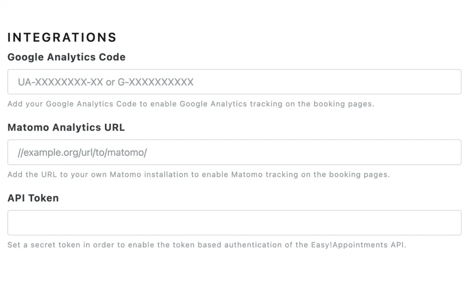Click the G-XXXXXXXXXX part of the placeholder
469x290 pixels.
click(x=156, y=82)
